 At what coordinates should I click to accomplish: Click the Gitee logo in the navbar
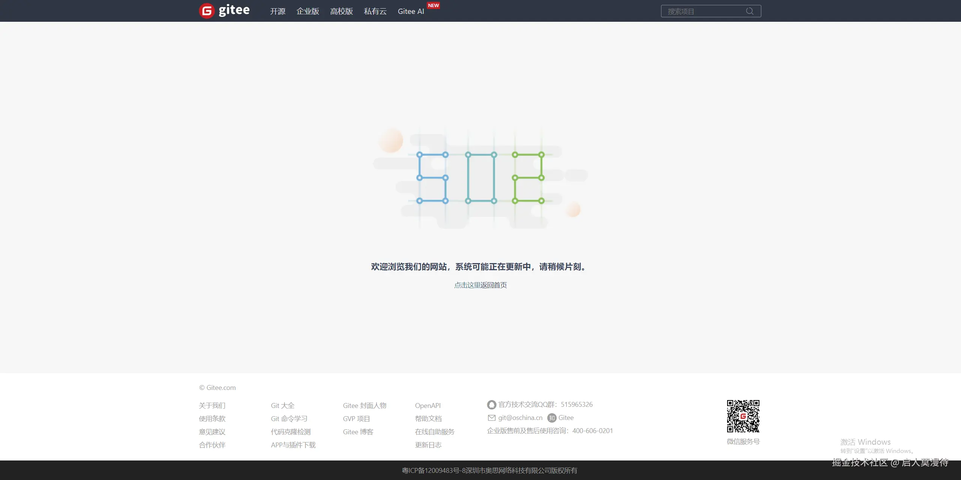[224, 11]
